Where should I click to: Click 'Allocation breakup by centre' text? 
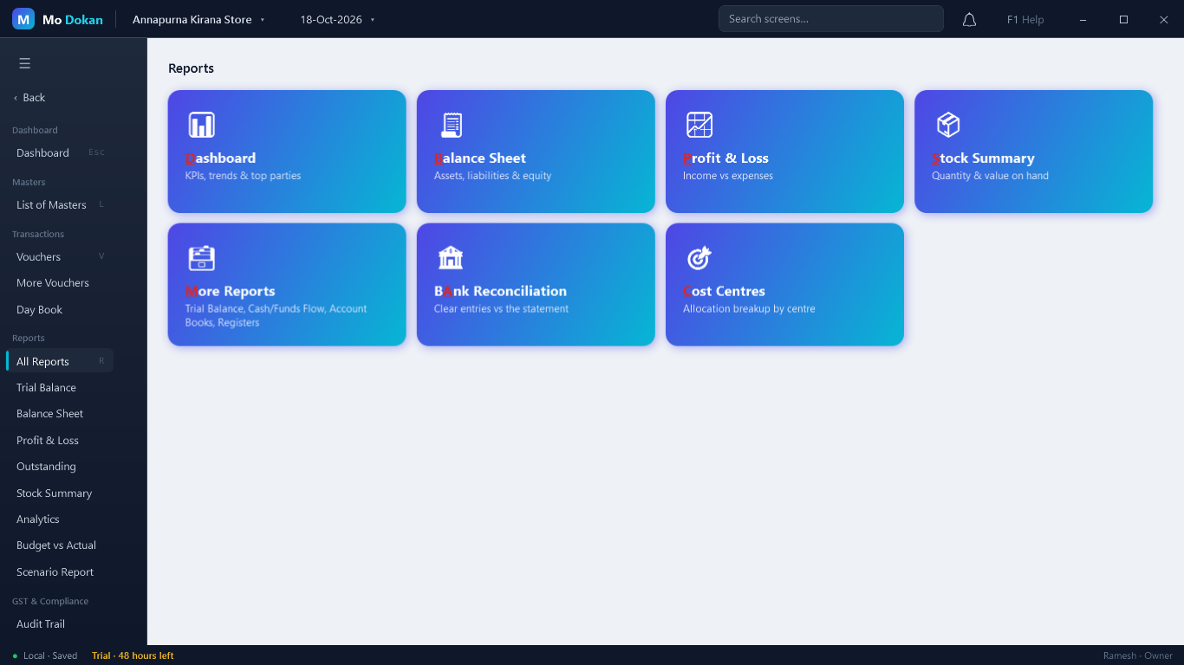click(749, 309)
